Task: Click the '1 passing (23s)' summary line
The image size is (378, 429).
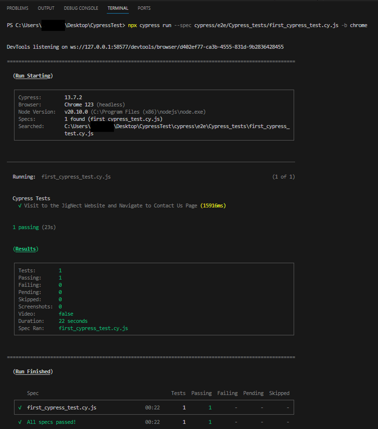Action: coord(34,227)
